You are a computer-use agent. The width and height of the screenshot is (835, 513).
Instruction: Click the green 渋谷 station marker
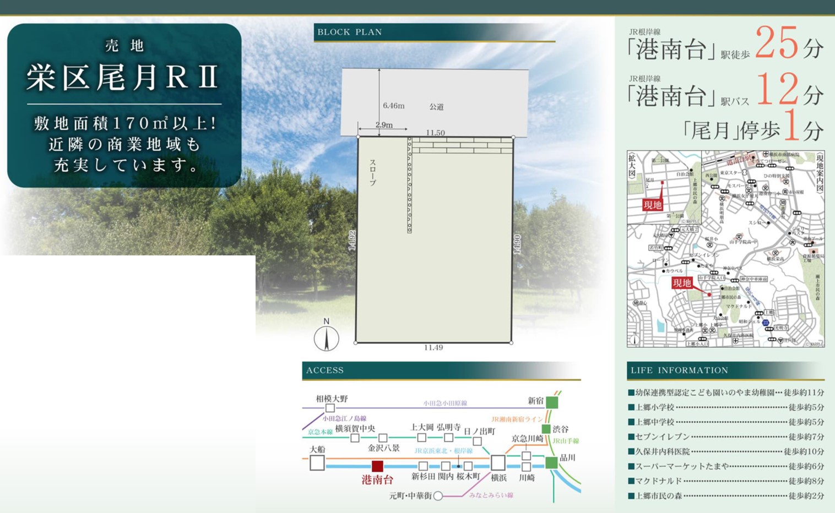(546, 429)
